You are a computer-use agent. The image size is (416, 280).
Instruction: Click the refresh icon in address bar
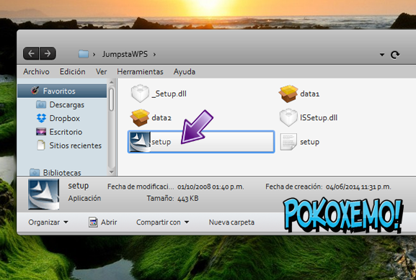(395, 55)
